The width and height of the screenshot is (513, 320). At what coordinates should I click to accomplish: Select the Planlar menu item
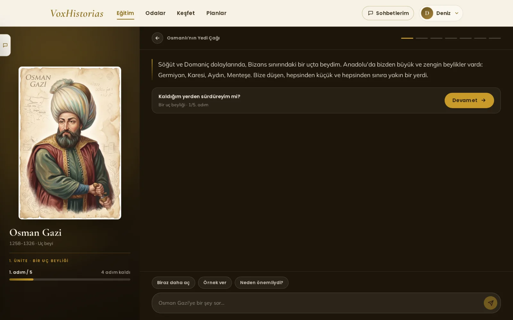click(x=216, y=13)
